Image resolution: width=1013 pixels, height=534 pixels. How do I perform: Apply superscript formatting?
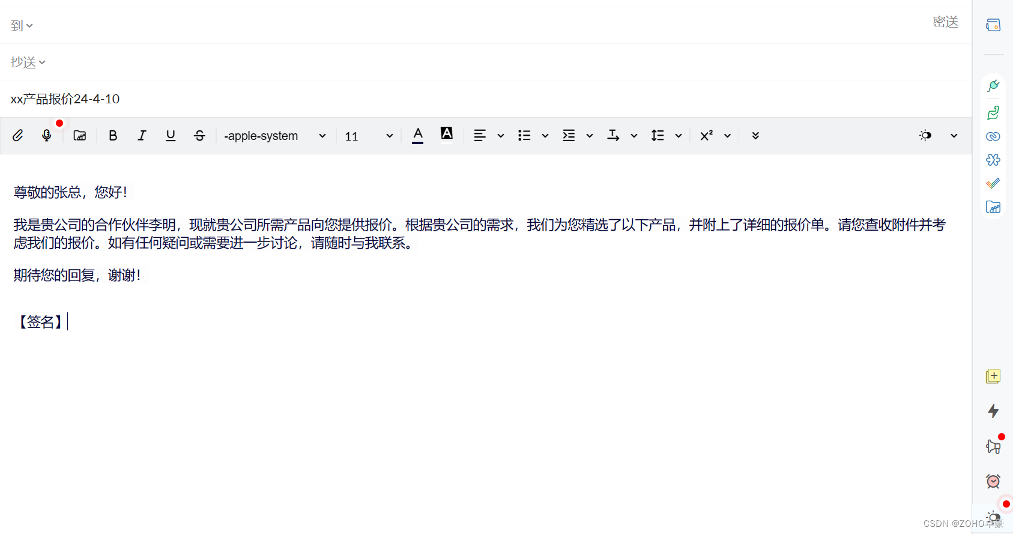[x=707, y=136]
